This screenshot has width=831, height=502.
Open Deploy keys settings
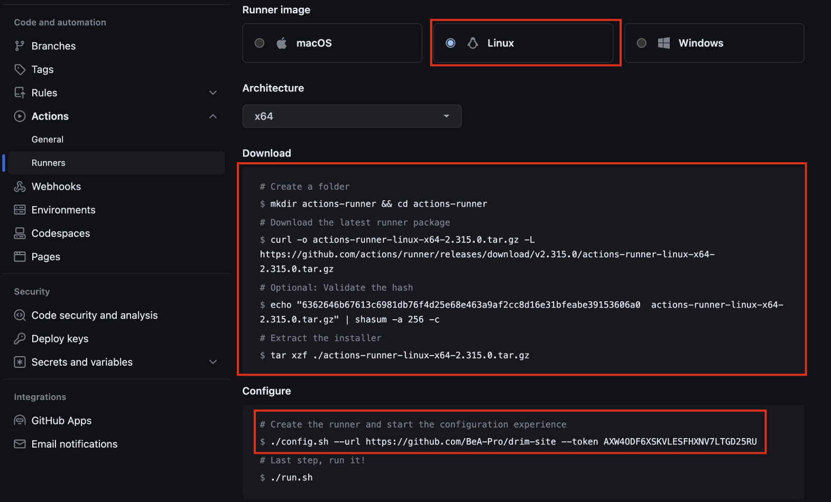[x=60, y=339]
